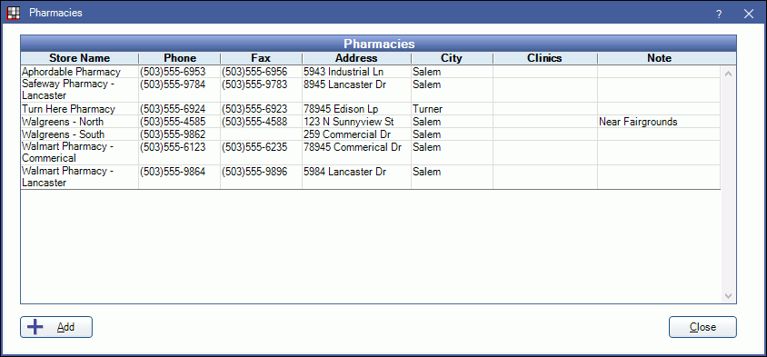The width and height of the screenshot is (767, 357).
Task: Close the Pharmacies window with X
Action: (x=748, y=14)
